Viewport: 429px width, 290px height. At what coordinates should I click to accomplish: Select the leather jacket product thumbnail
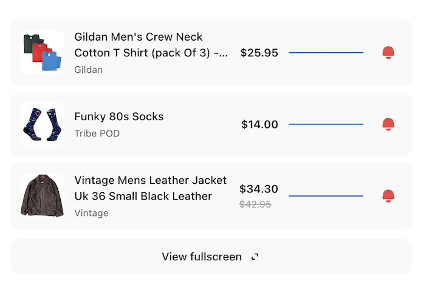42,196
